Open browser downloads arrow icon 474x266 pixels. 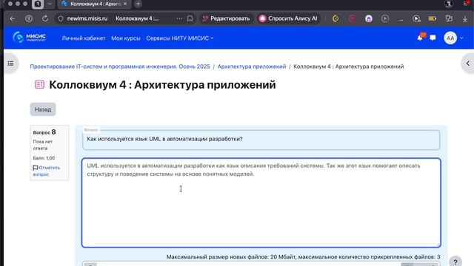[465, 18]
